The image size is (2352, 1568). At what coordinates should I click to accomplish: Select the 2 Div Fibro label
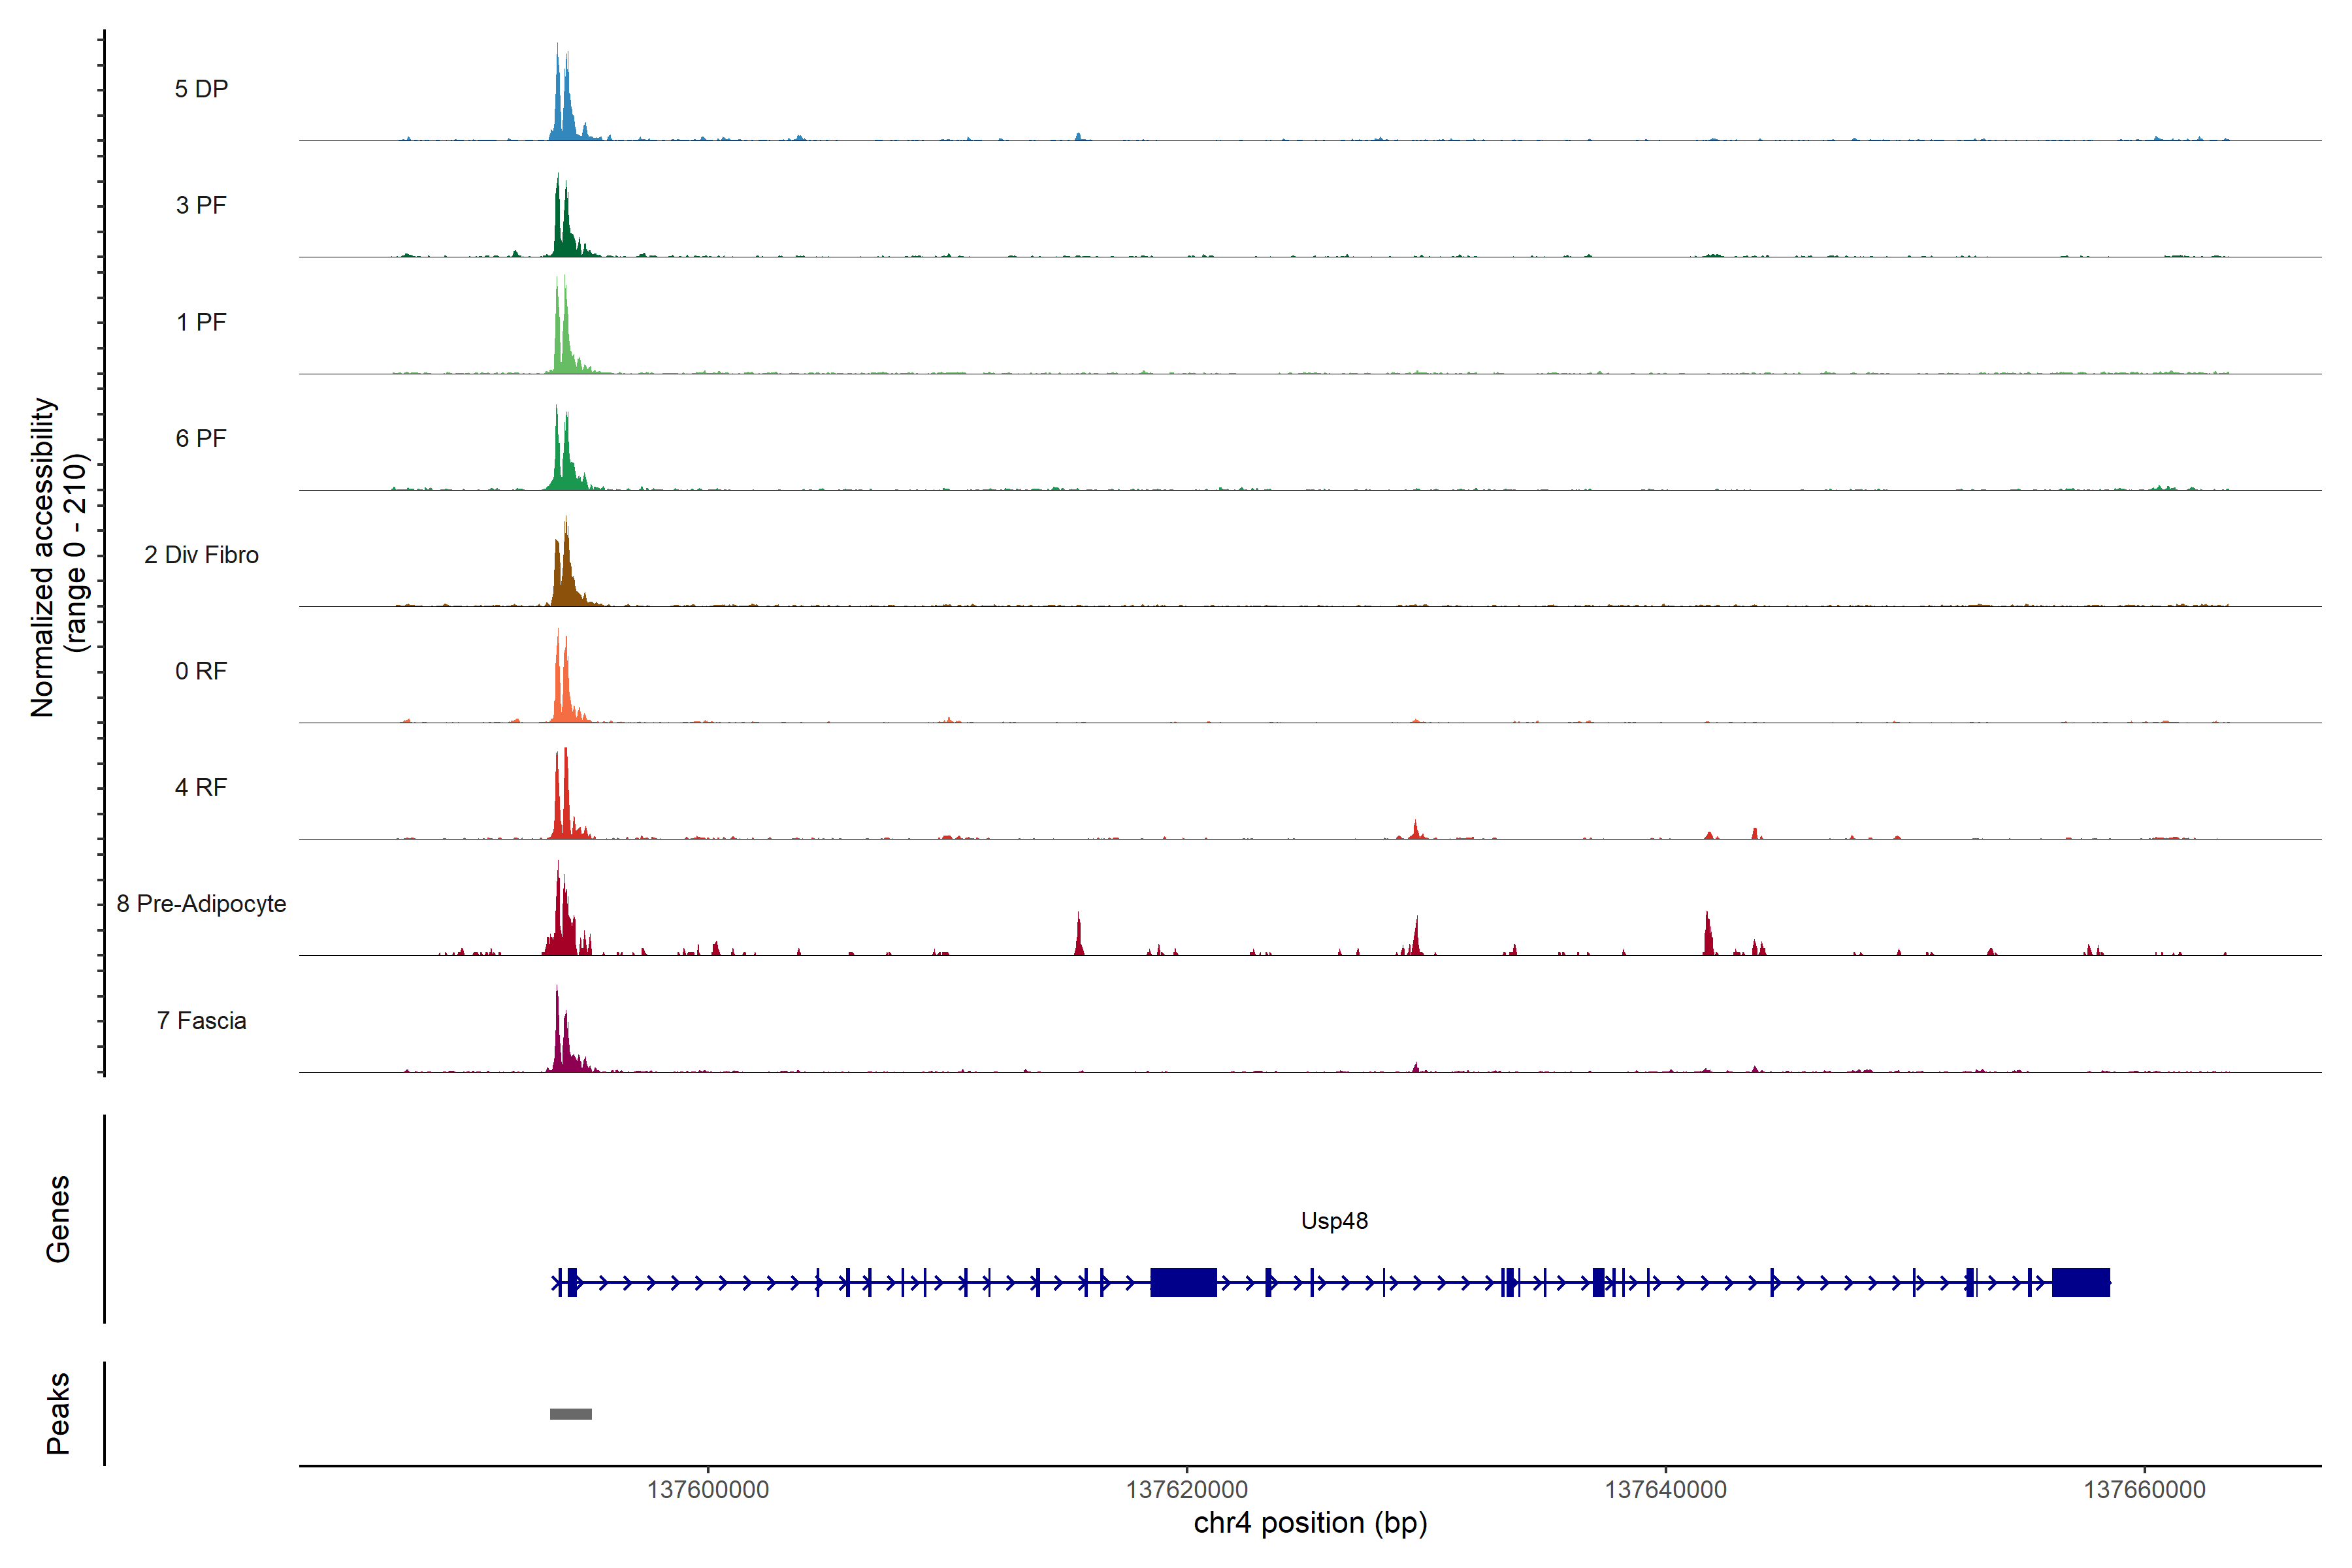point(201,555)
